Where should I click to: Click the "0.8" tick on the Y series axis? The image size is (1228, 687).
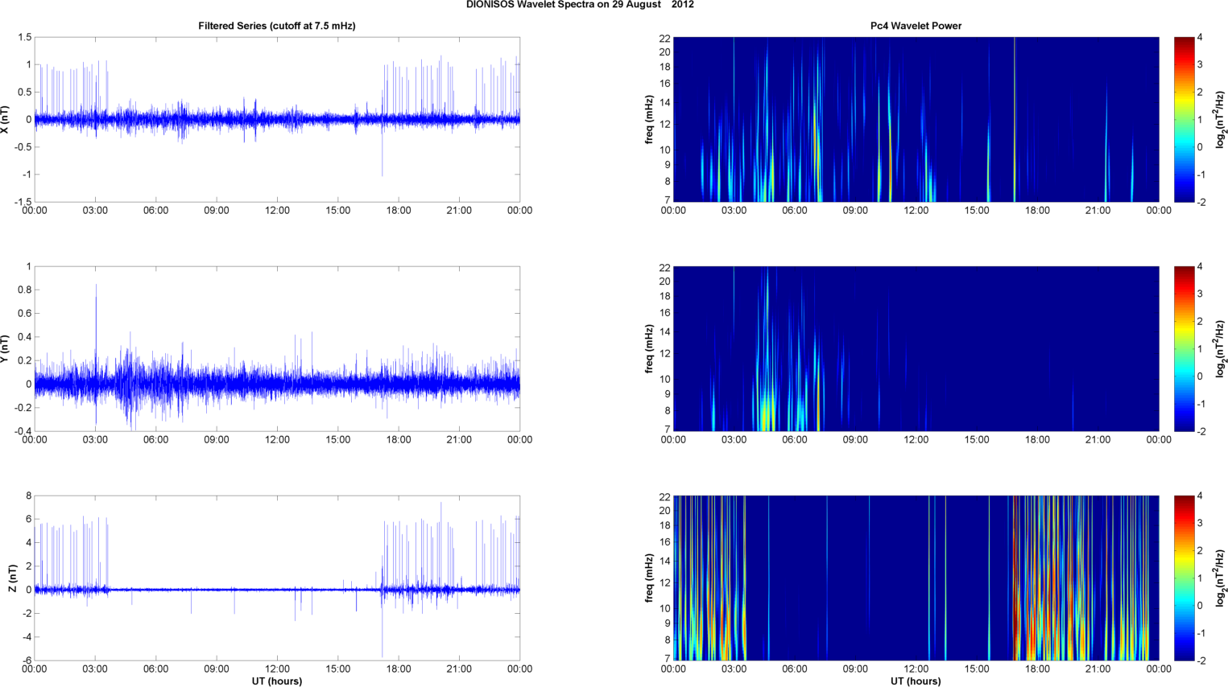click(24, 290)
